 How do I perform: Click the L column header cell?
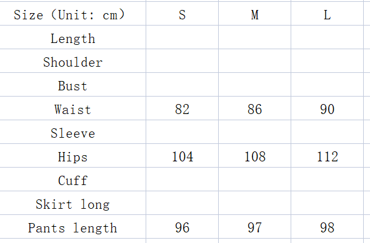click(x=327, y=14)
